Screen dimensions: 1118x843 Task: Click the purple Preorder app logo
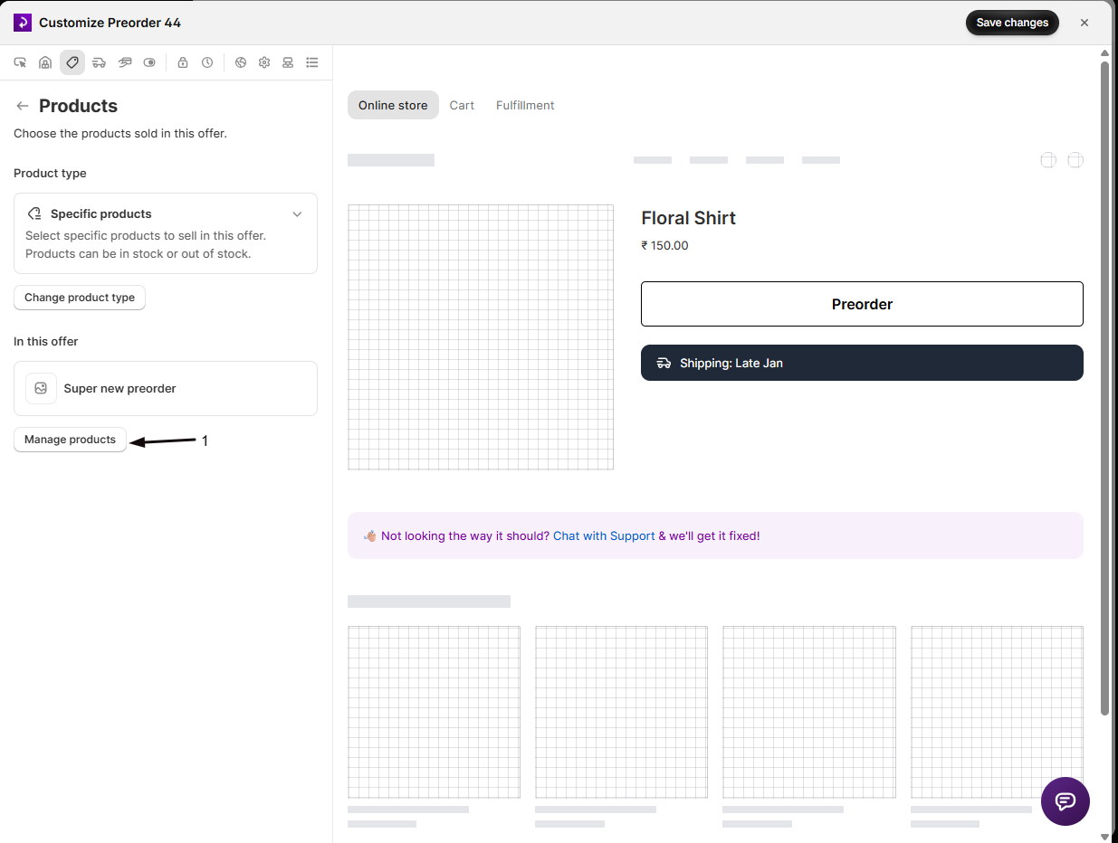coord(23,23)
